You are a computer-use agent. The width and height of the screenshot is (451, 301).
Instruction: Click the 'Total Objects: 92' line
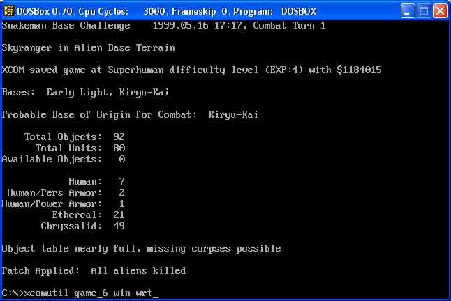[x=75, y=137]
